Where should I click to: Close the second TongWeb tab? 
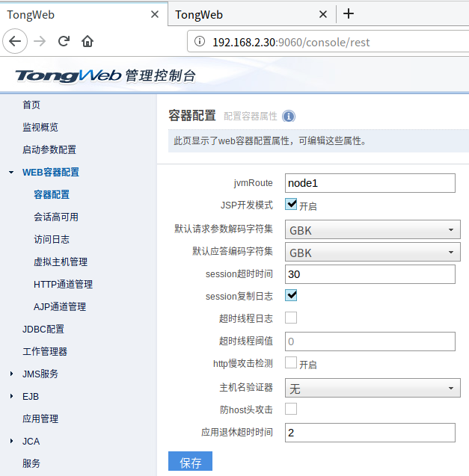323,14
